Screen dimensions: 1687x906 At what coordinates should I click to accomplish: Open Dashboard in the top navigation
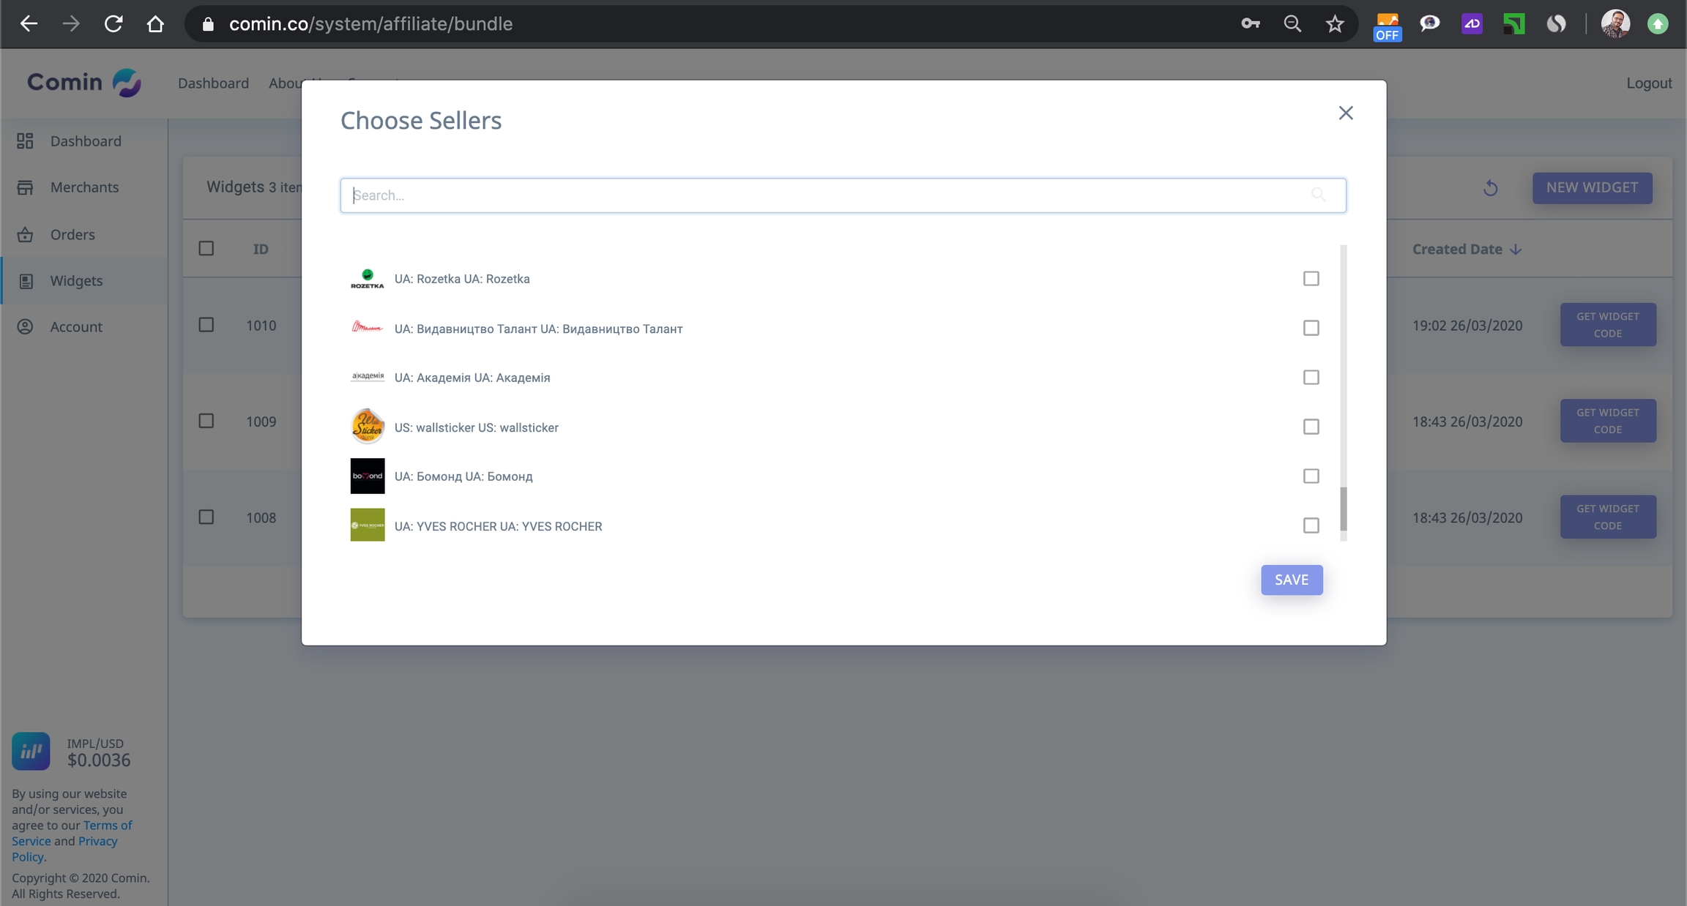point(213,83)
